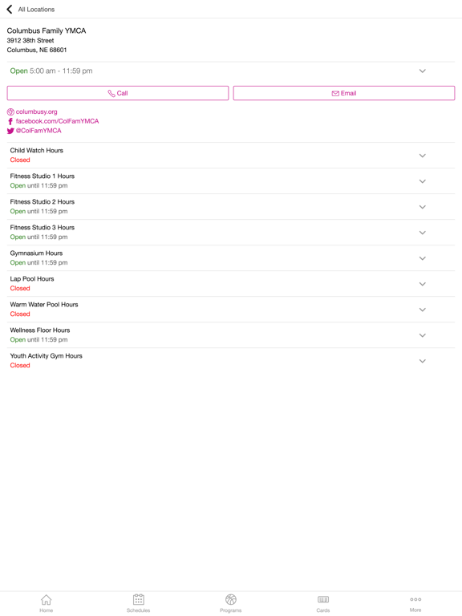
Task: Tap 'Open until 11:59 pm' under Wellness Floor Hours
Action: (38, 340)
